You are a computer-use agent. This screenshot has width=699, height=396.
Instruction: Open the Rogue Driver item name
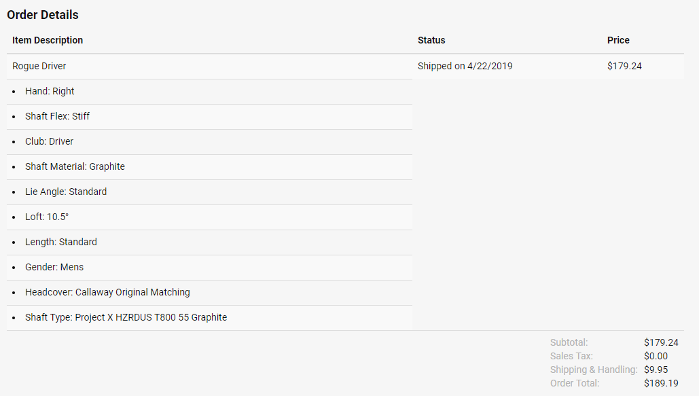pos(39,66)
